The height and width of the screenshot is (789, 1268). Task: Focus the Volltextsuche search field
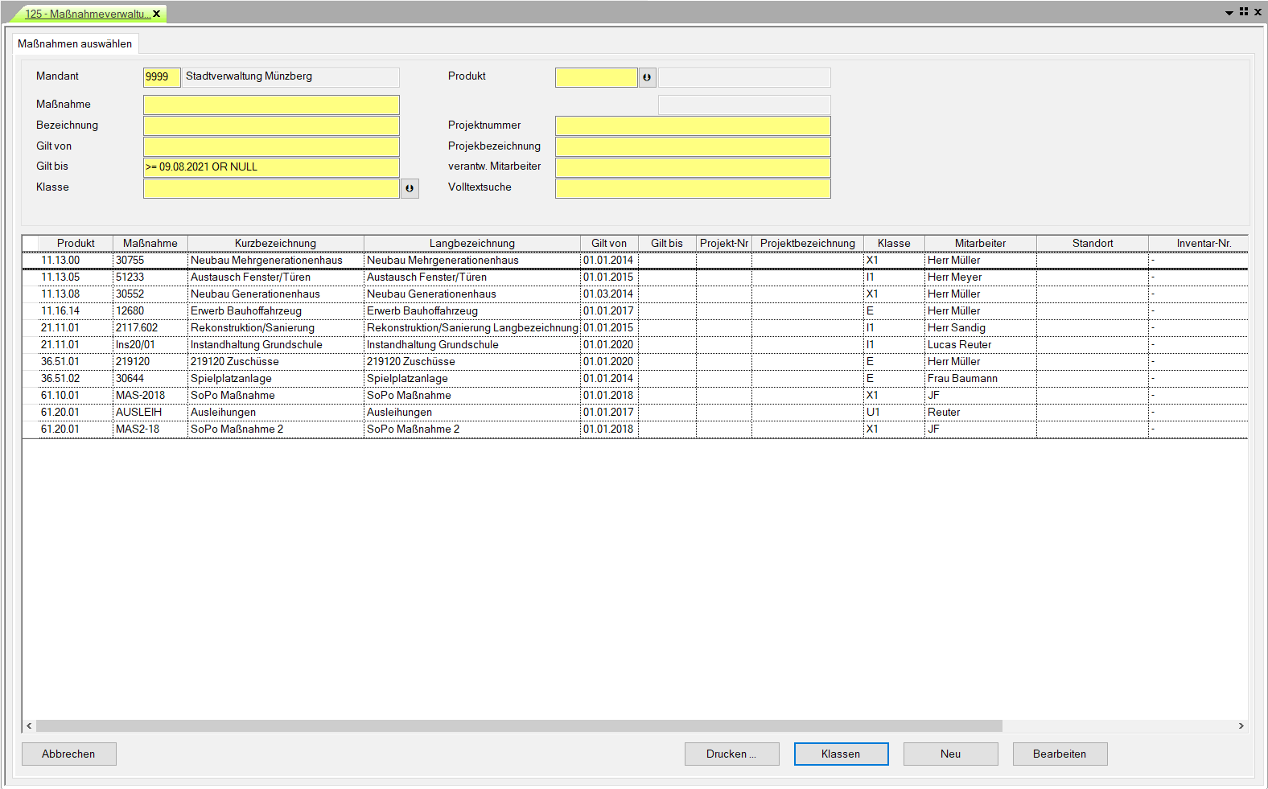(692, 188)
